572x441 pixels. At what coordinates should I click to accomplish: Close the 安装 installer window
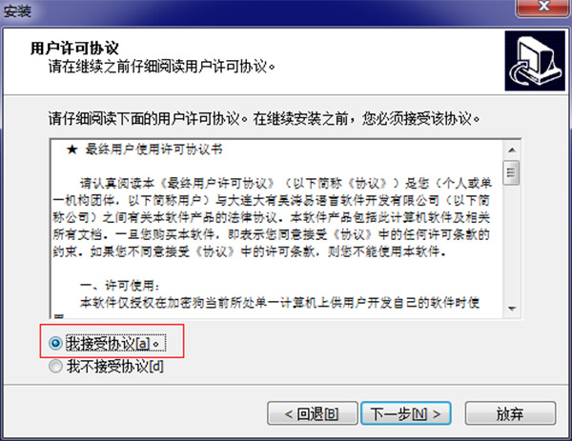click(543, 8)
